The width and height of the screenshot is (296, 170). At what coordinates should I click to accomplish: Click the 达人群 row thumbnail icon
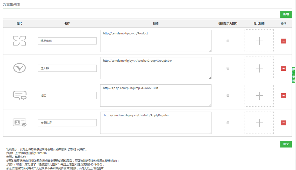pyautogui.click(x=20, y=68)
